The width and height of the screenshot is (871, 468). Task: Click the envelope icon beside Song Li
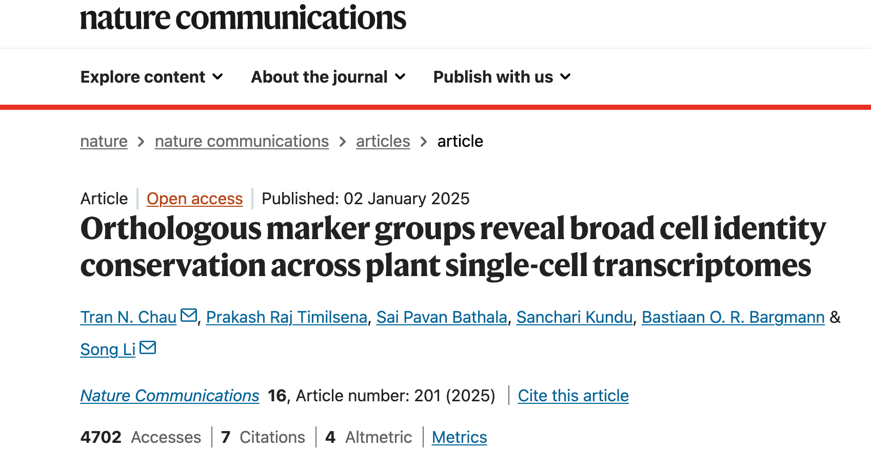click(x=148, y=346)
